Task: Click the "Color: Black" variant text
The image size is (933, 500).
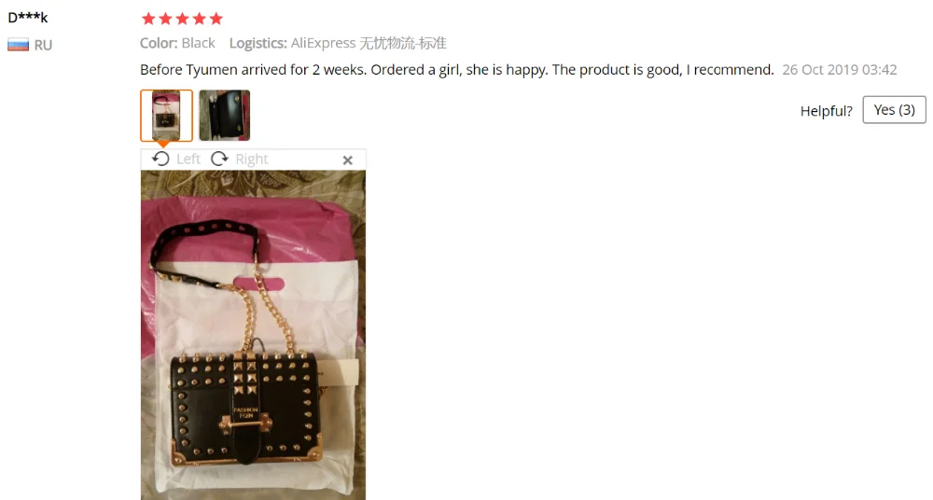Action: [177, 43]
